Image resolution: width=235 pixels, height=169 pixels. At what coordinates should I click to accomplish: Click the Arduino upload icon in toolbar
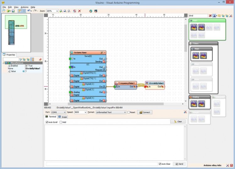tap(96, 11)
